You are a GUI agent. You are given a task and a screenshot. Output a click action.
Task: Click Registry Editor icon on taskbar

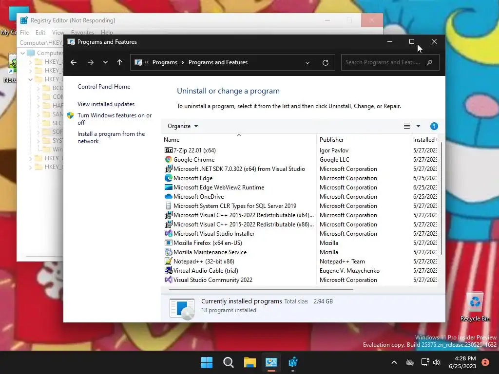tap(293, 362)
